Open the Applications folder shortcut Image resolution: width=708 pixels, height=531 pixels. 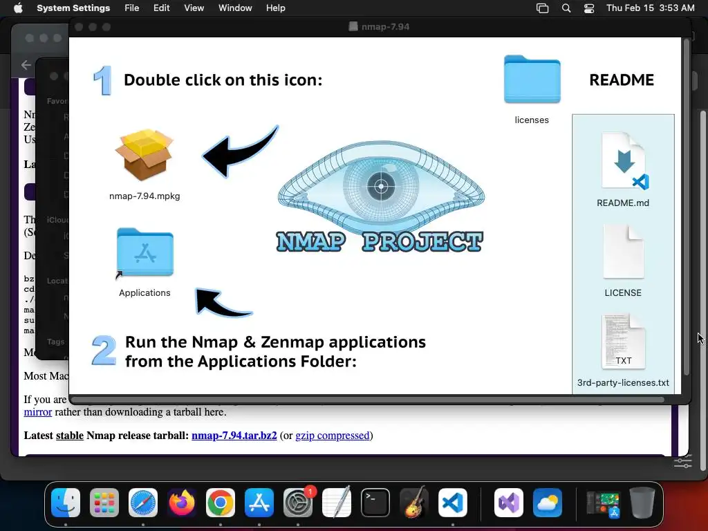[x=145, y=253]
